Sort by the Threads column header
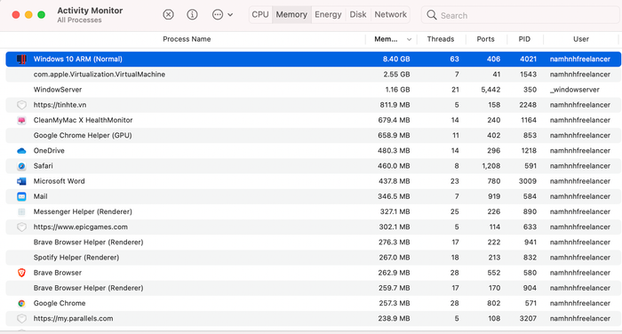Image resolution: width=622 pixels, height=334 pixels. point(441,39)
